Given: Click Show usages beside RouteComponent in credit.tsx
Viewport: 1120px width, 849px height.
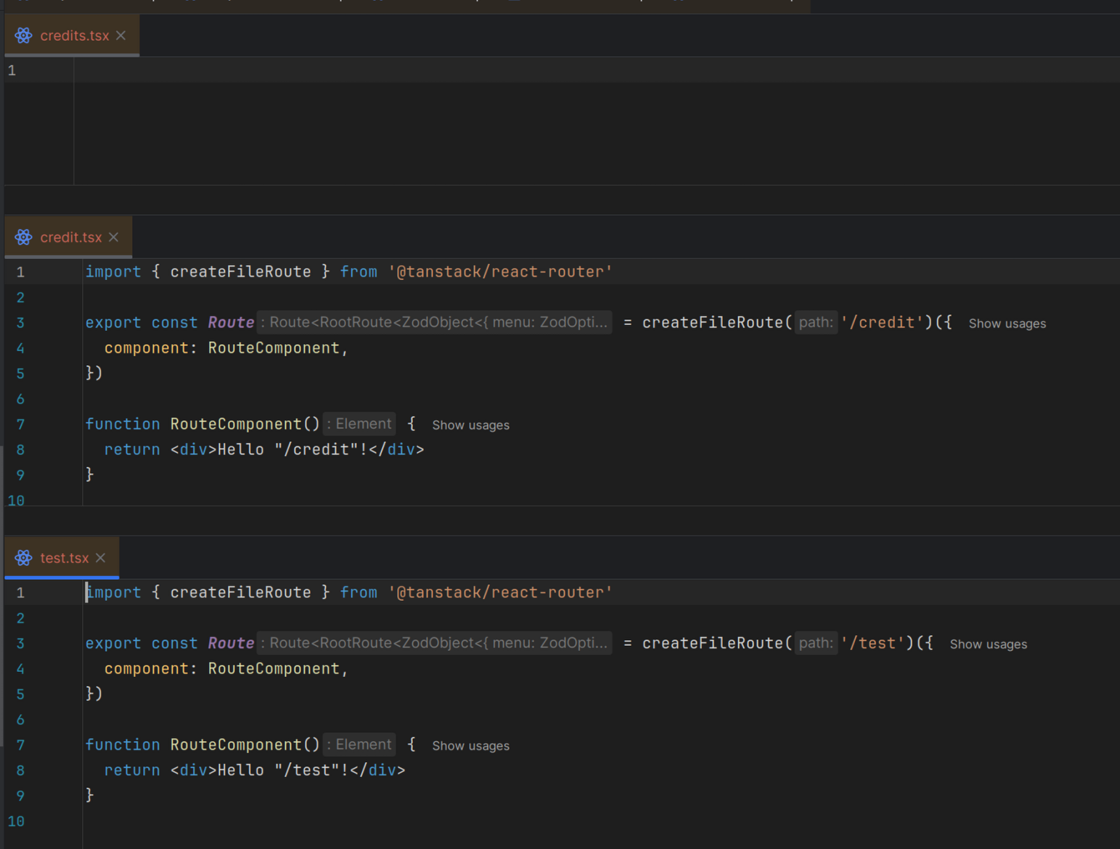Looking at the screenshot, I should click(470, 425).
